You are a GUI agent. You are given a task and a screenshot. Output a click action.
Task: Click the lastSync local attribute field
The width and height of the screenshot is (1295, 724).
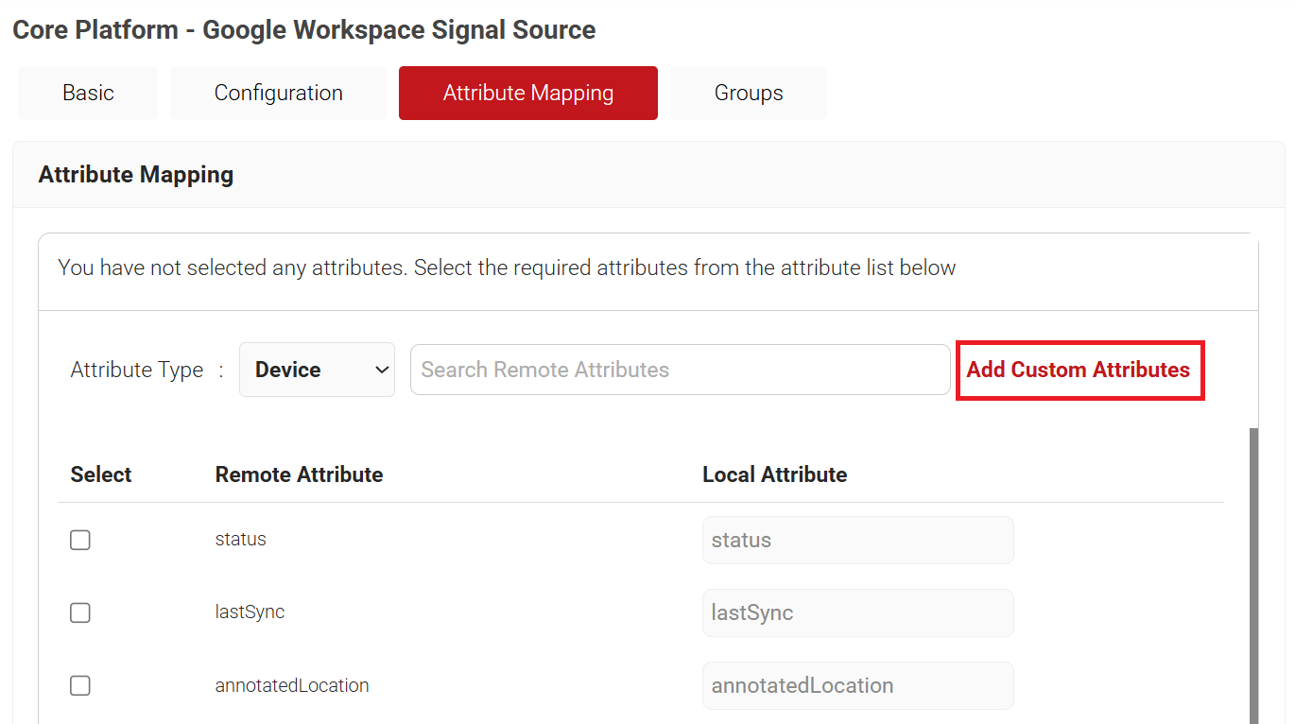pyautogui.click(x=856, y=612)
